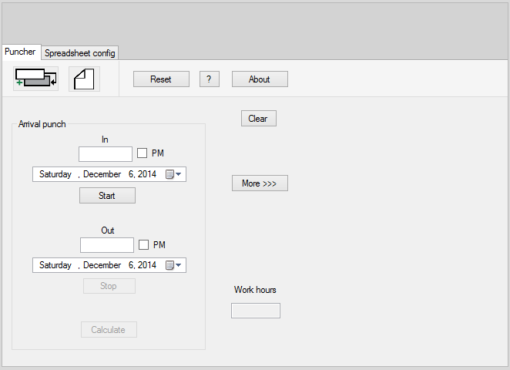Focus the In time text field

(x=106, y=154)
